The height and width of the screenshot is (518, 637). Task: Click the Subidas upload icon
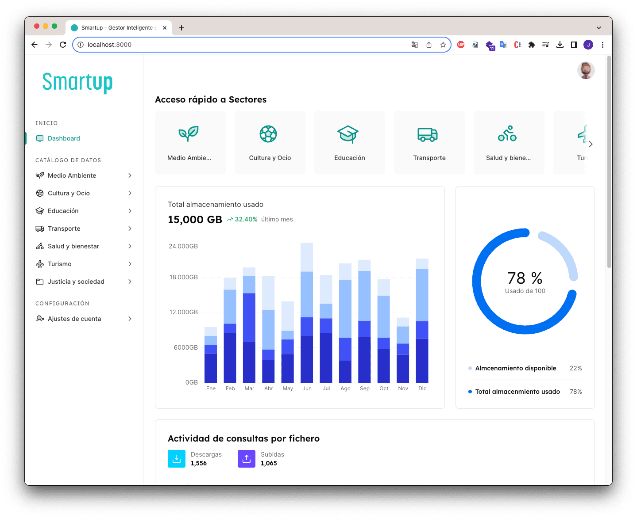247,459
